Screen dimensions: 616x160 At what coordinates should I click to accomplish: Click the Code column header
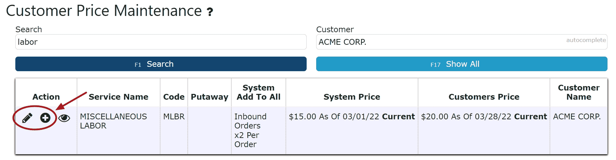pyautogui.click(x=174, y=97)
